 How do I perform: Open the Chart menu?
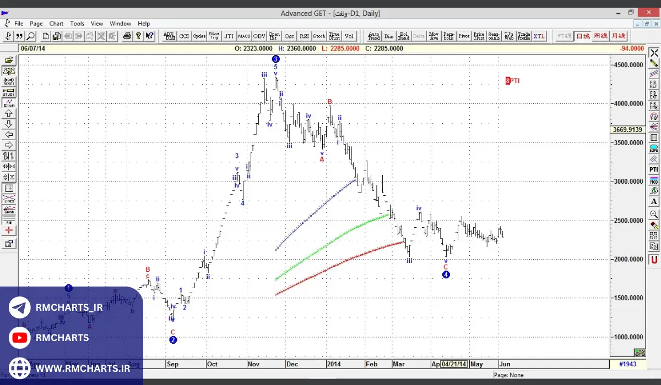[x=56, y=24]
